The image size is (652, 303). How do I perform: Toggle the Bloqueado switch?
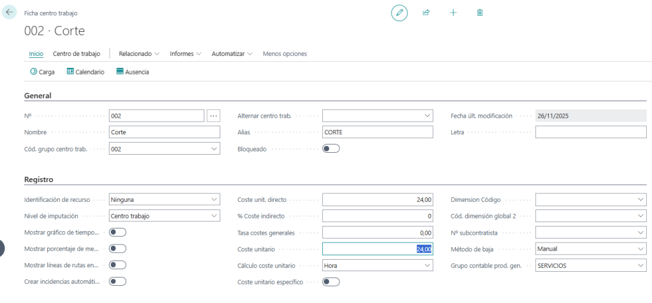(331, 149)
